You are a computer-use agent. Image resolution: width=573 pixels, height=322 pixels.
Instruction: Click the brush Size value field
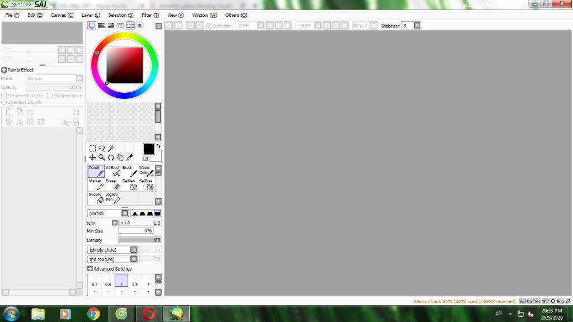(x=140, y=222)
